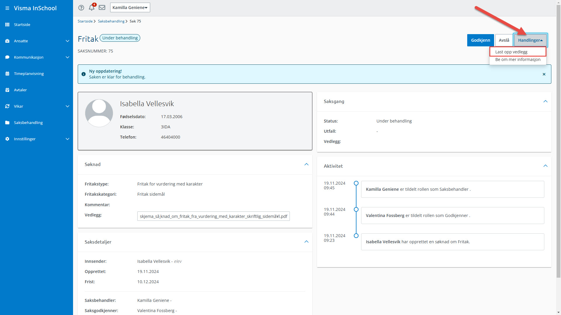Image resolution: width=561 pixels, height=315 pixels.
Task: Collapse the Aktivitet panel
Action: click(x=545, y=166)
